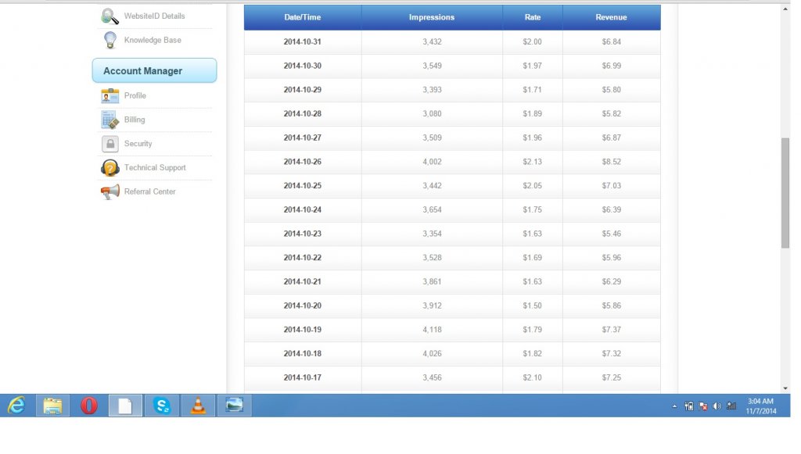Open the Referral Center link
The height and width of the screenshot is (454, 801).
(x=149, y=191)
